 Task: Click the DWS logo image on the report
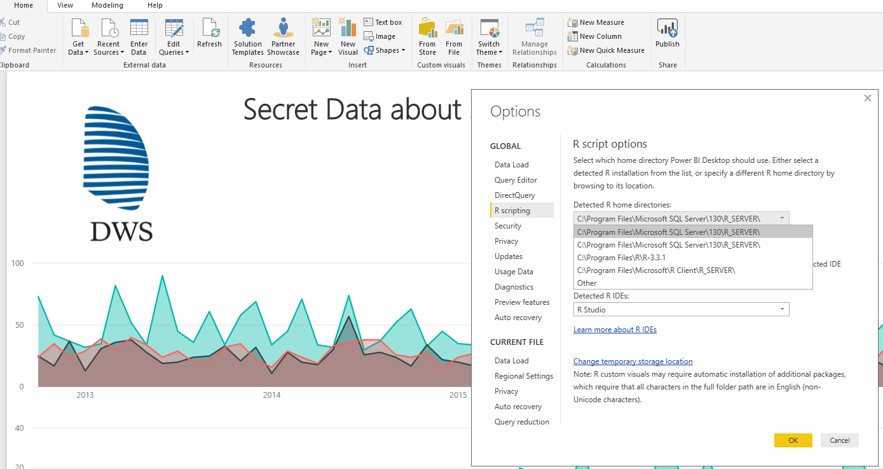pyautogui.click(x=118, y=173)
